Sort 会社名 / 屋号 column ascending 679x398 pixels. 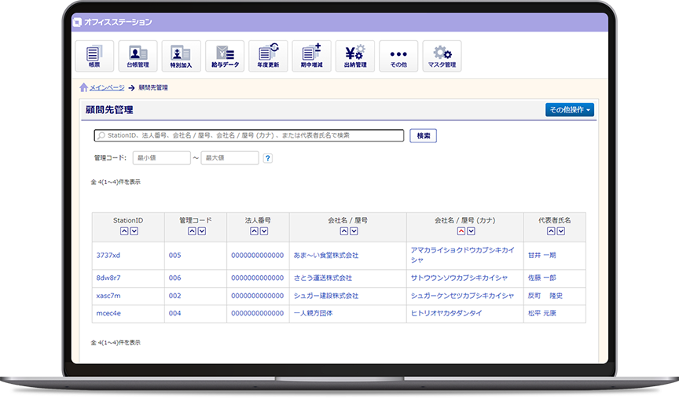click(344, 231)
